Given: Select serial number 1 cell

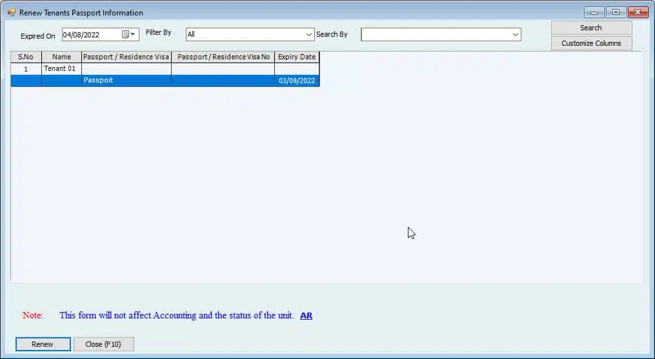Looking at the screenshot, I should click(x=26, y=69).
